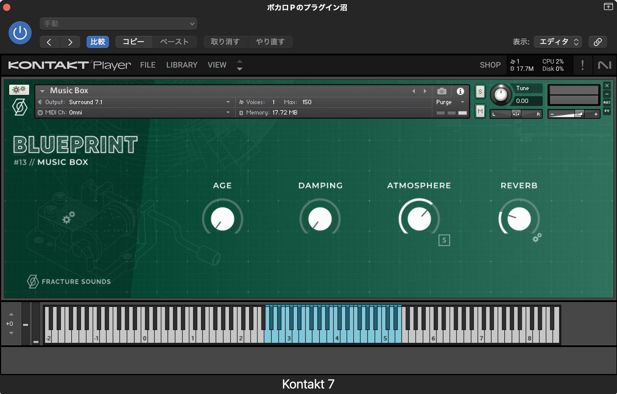Click the Kontakt Player logo

69,65
